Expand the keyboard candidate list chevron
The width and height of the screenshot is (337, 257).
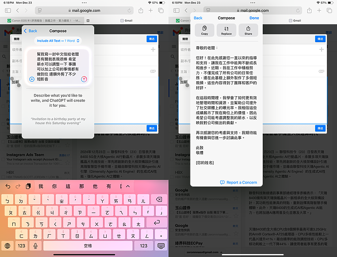128,186
